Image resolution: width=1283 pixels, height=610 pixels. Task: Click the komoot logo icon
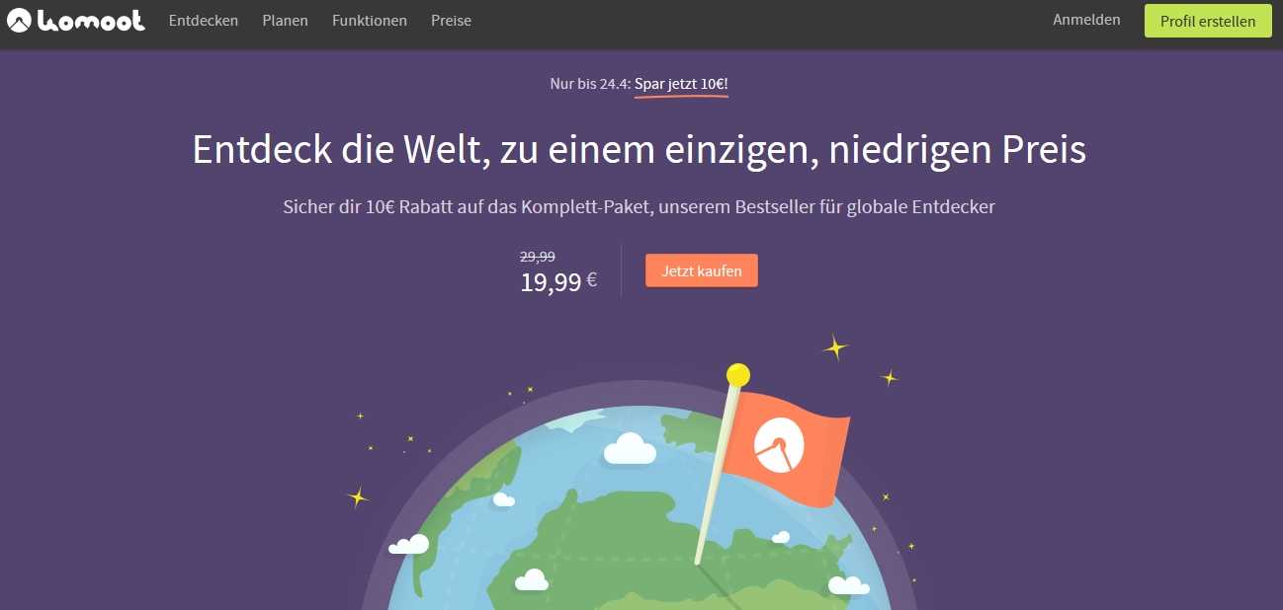pyautogui.click(x=19, y=20)
